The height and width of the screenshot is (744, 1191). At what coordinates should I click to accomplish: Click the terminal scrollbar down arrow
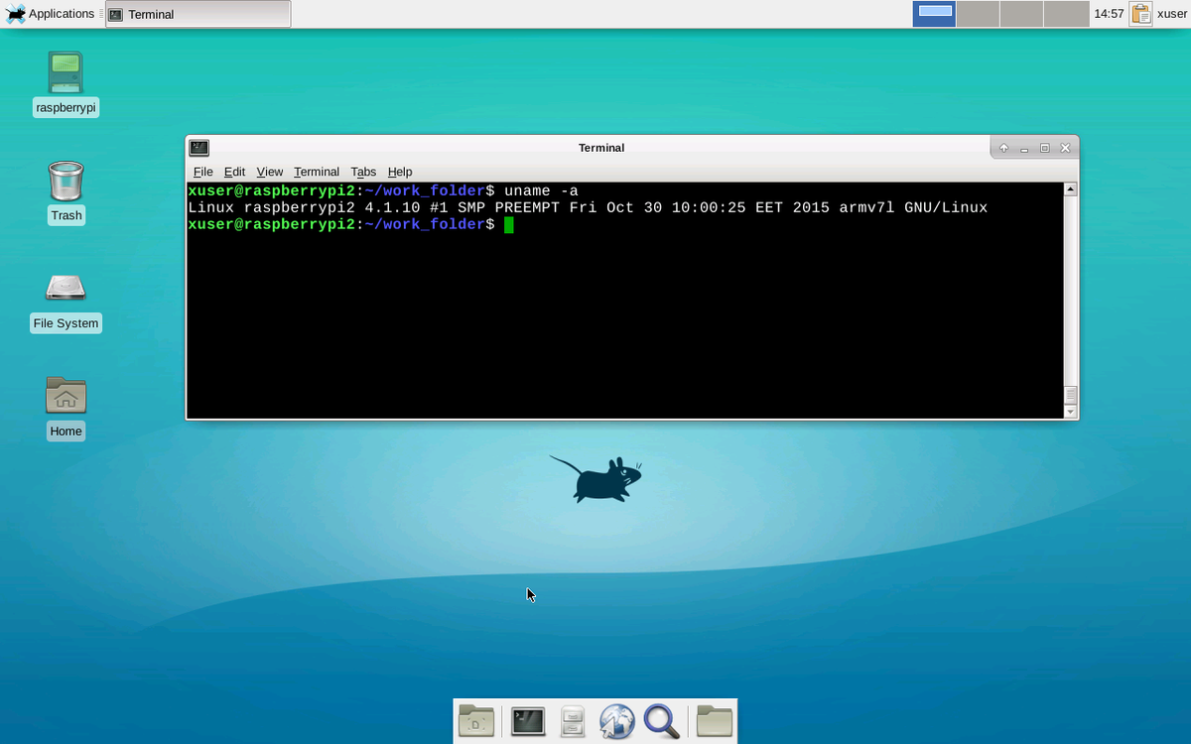[1070, 411]
